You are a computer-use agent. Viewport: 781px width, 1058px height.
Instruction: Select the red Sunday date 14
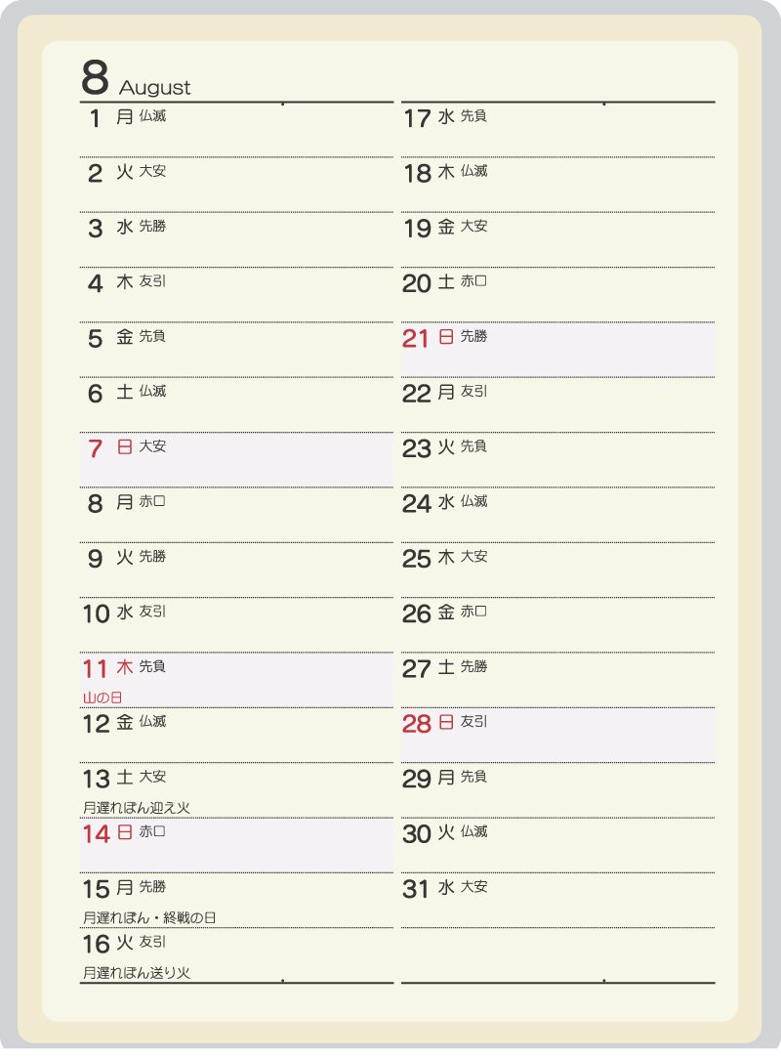95,834
